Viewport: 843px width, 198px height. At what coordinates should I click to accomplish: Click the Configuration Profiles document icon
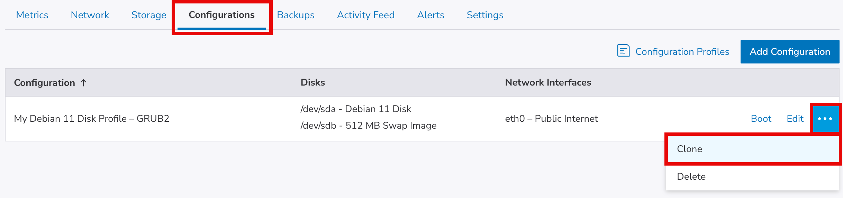(x=623, y=51)
